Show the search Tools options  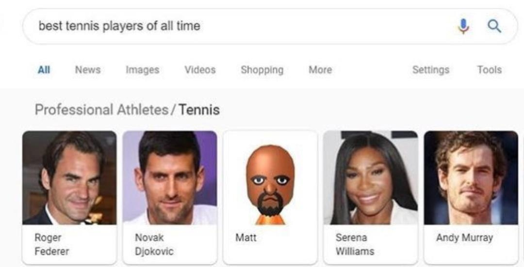point(489,70)
